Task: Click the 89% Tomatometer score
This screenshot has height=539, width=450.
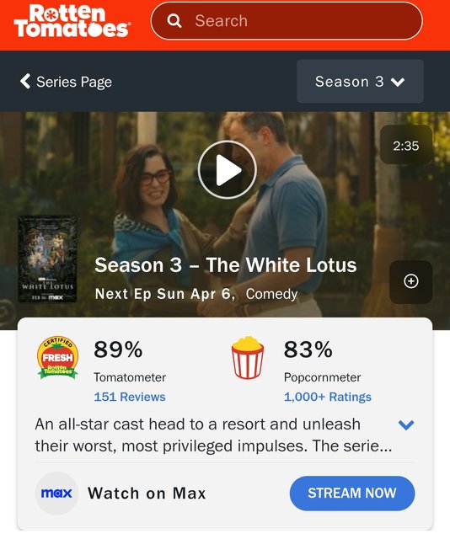Action: 118,350
